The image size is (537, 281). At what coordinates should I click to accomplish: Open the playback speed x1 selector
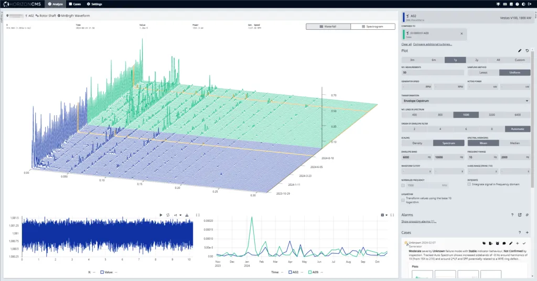click(x=178, y=215)
